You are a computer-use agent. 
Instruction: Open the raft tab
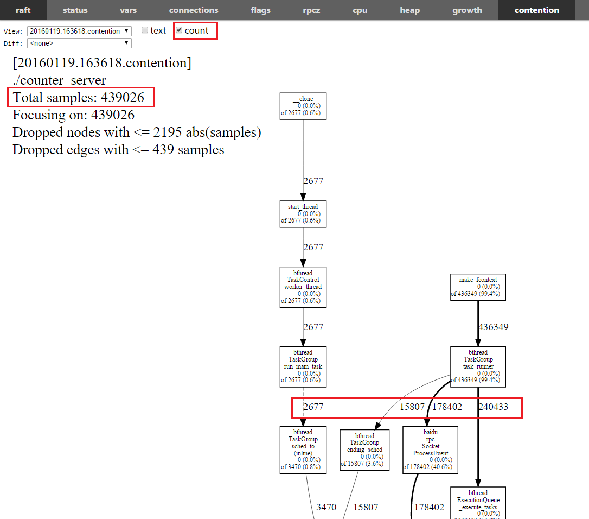23,10
